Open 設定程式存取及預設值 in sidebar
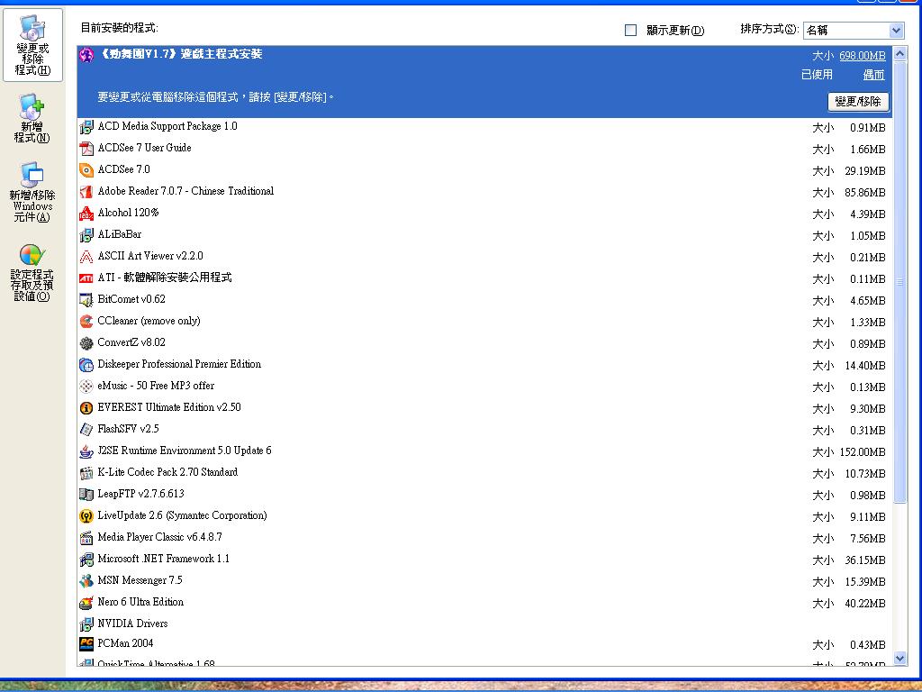The image size is (922, 692). point(32,273)
